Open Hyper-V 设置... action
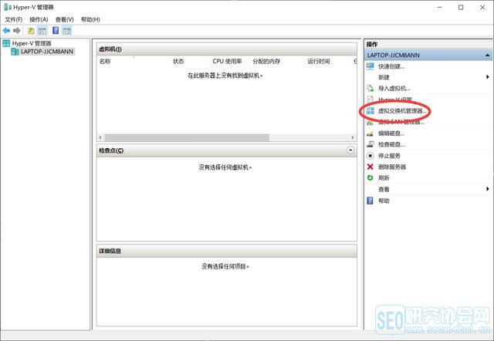The image size is (494, 341). [395, 100]
